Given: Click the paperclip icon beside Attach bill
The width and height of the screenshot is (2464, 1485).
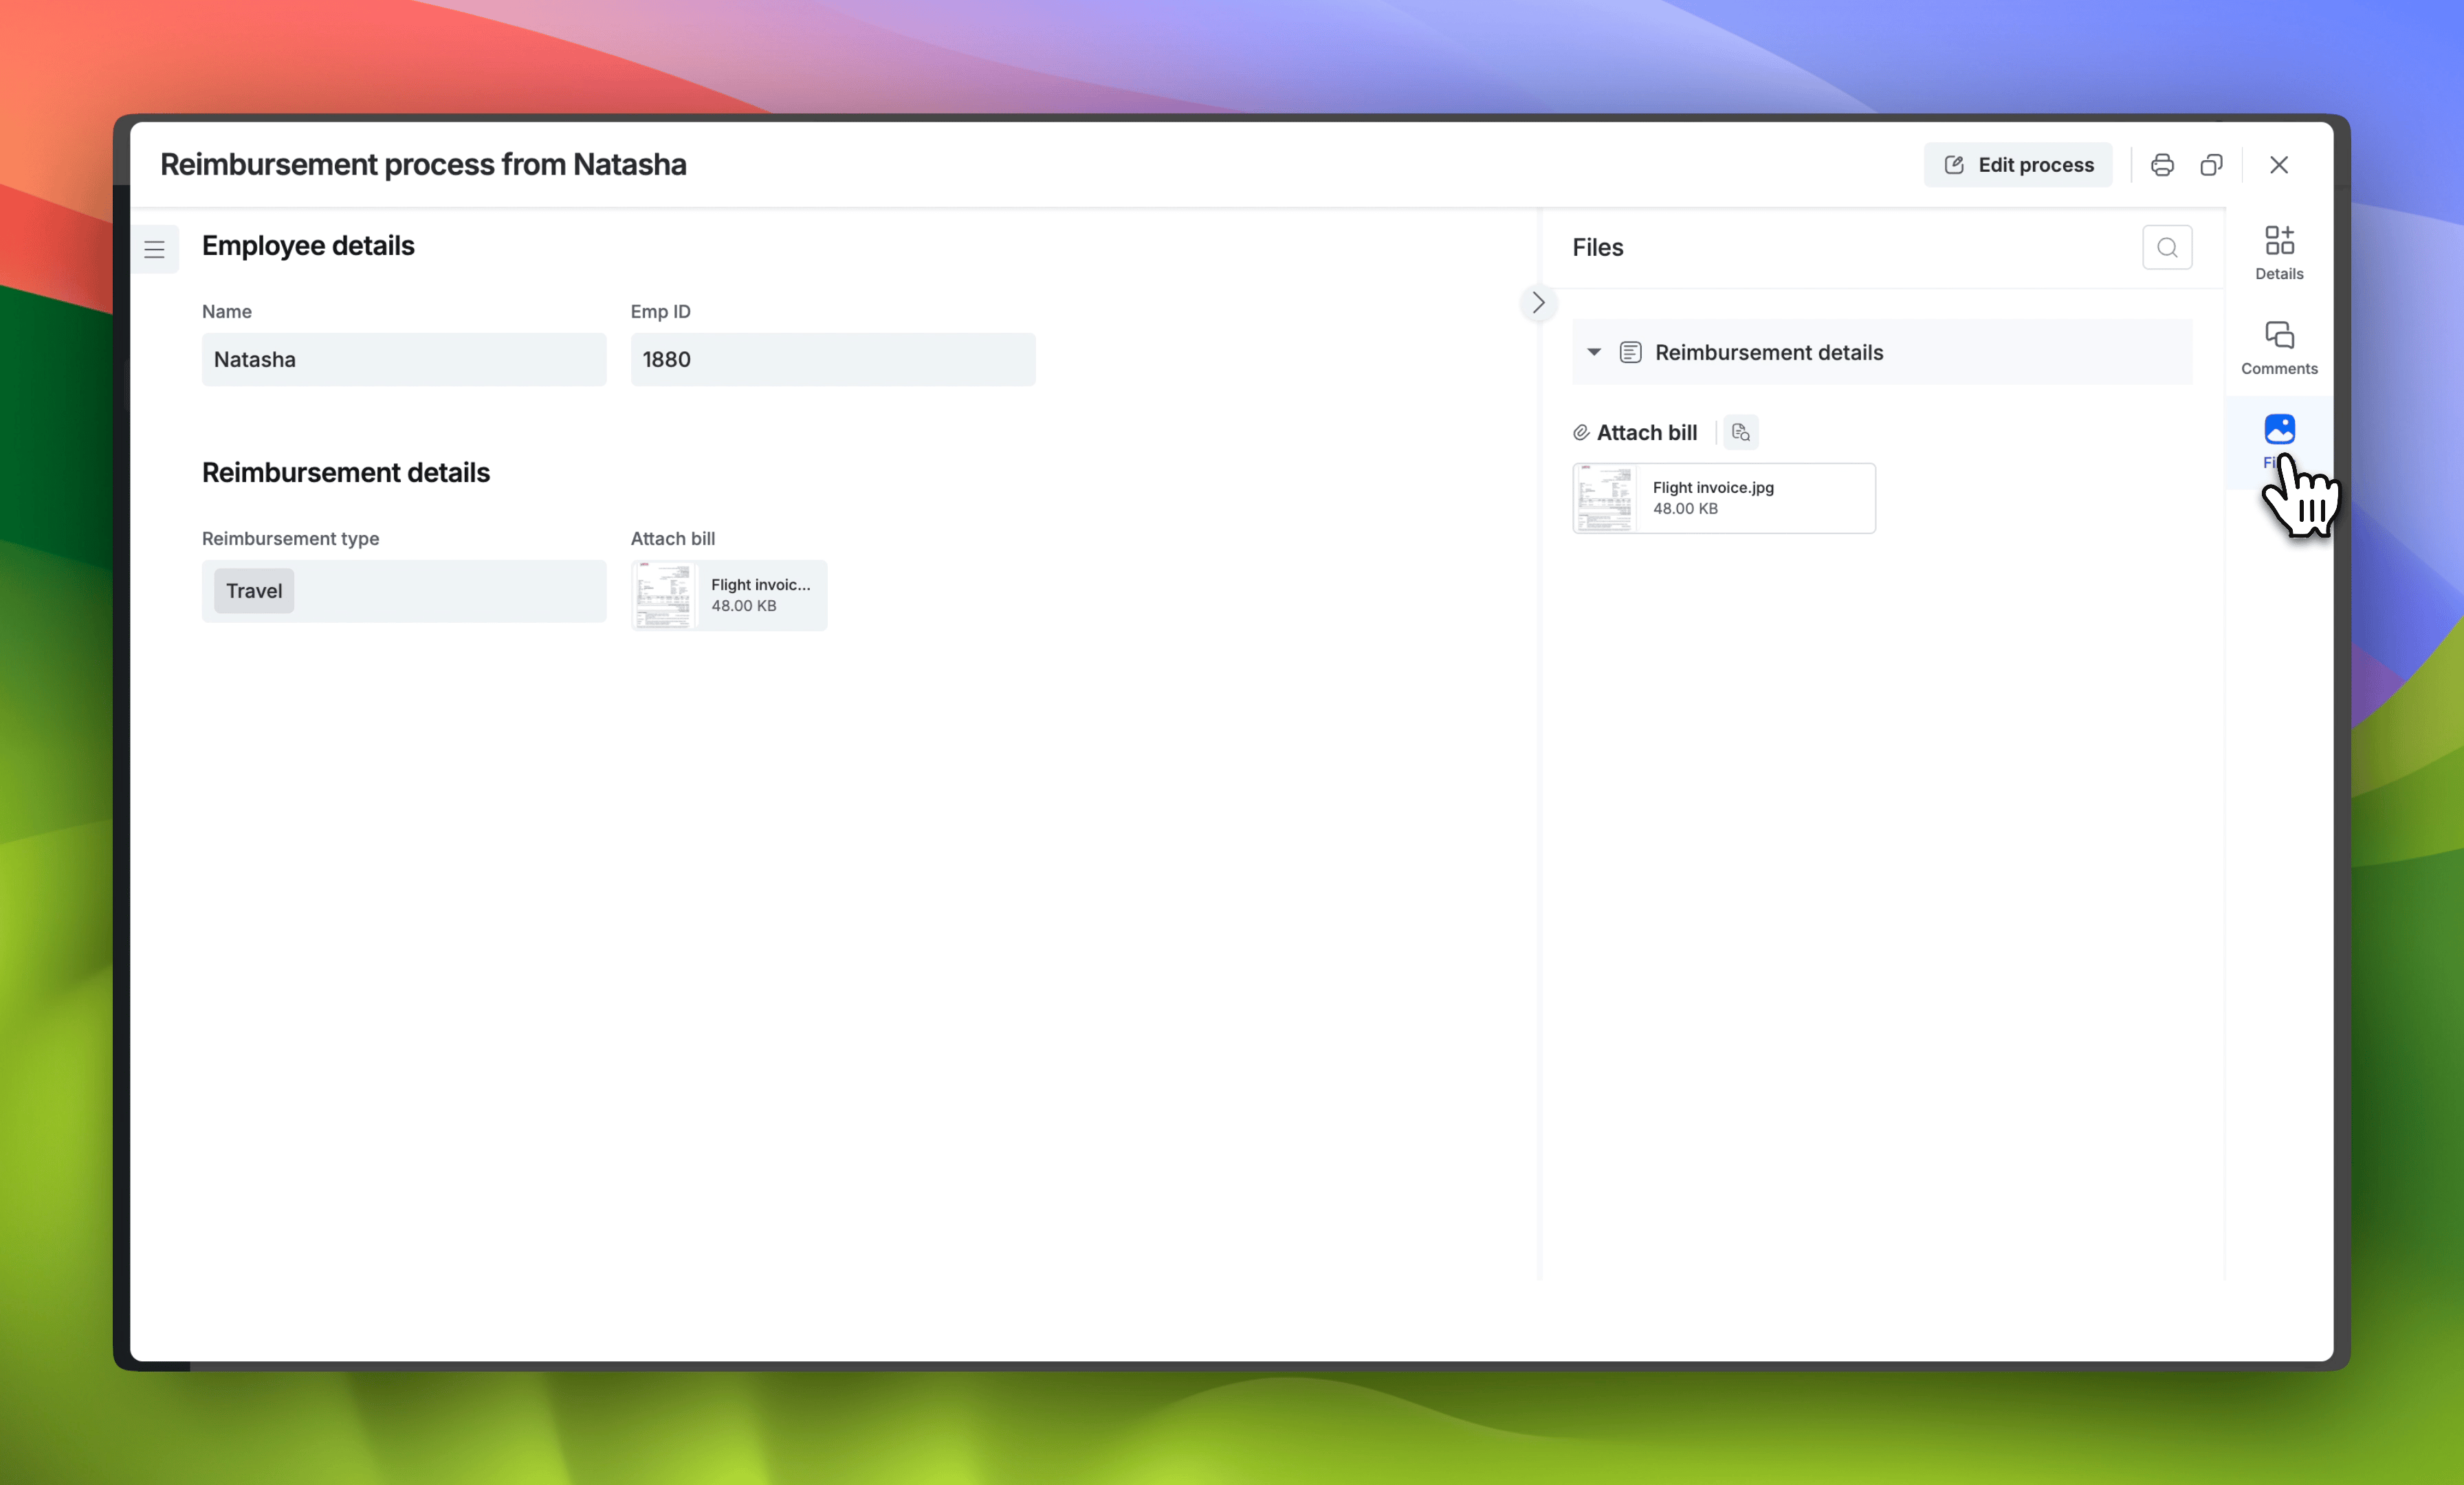Looking at the screenshot, I should tap(1581, 432).
